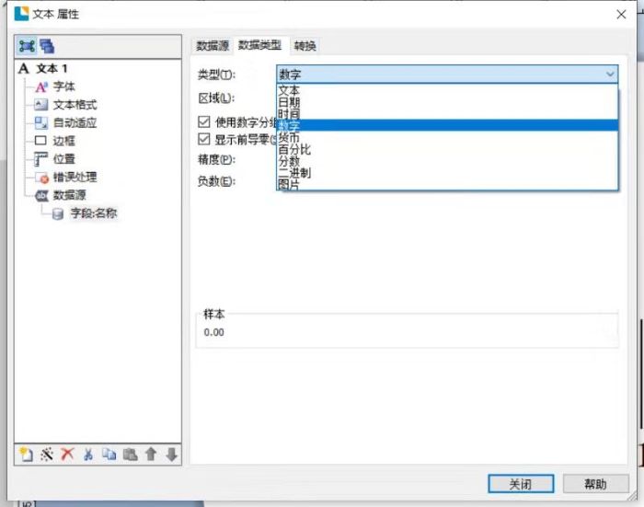Switch to the 转换 tab
The image size is (644, 507).
click(x=305, y=46)
